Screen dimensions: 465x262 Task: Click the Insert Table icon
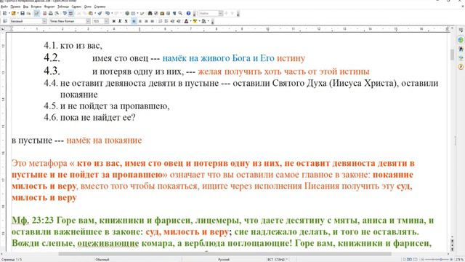point(133,13)
